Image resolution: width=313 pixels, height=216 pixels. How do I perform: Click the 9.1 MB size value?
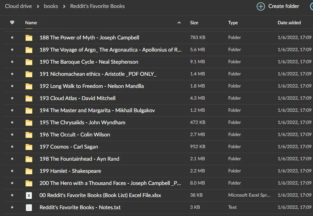(x=197, y=62)
